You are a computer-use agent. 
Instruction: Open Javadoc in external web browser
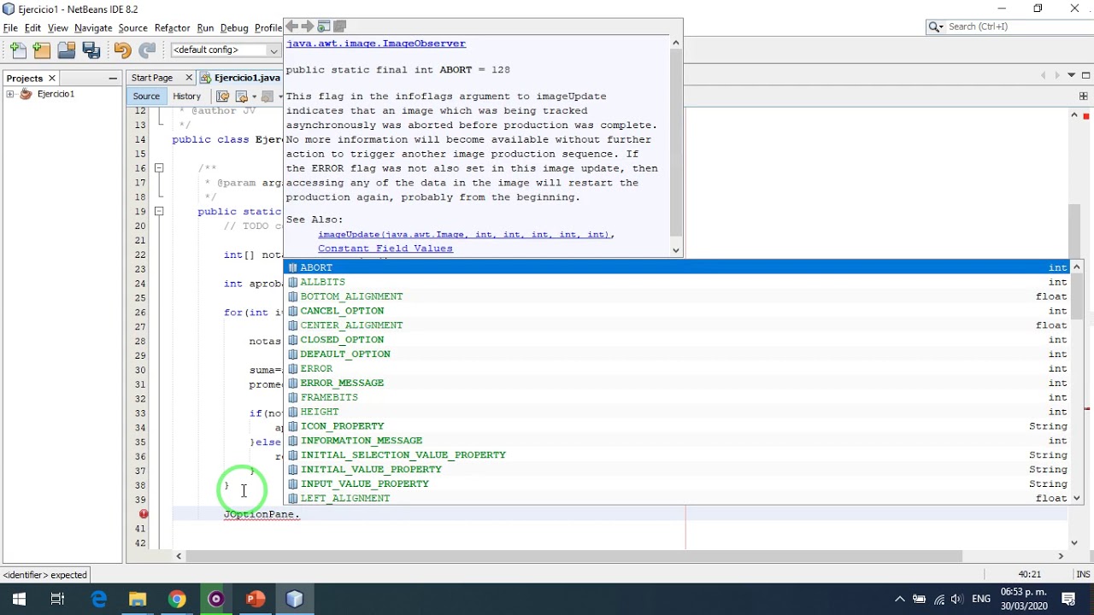324,26
